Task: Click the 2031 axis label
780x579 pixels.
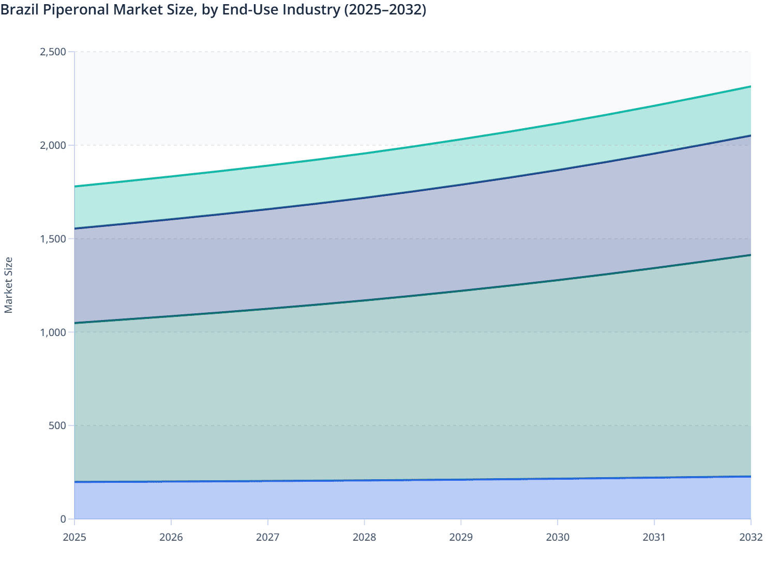Action: click(x=654, y=538)
